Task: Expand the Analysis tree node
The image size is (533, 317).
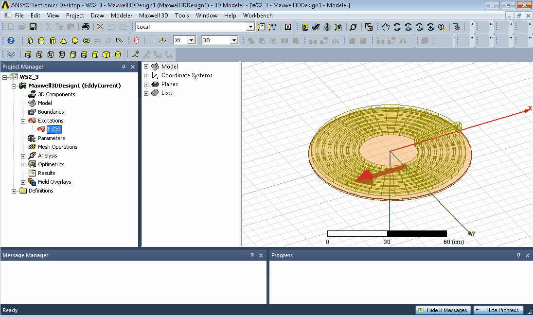Action: (23, 156)
